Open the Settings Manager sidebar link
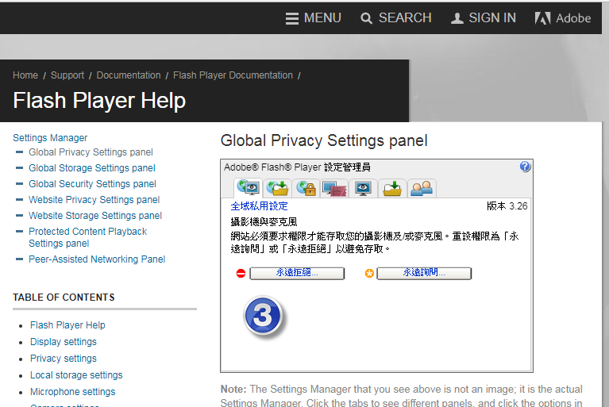Screen dimensions: 609x407 tap(50, 138)
